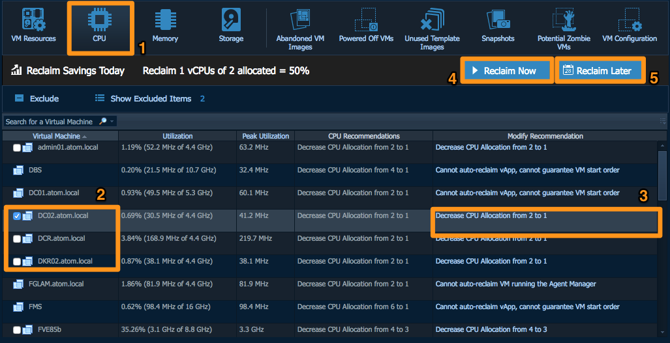Show Excluded Items list
This screenshot has height=343, width=670.
(x=150, y=99)
